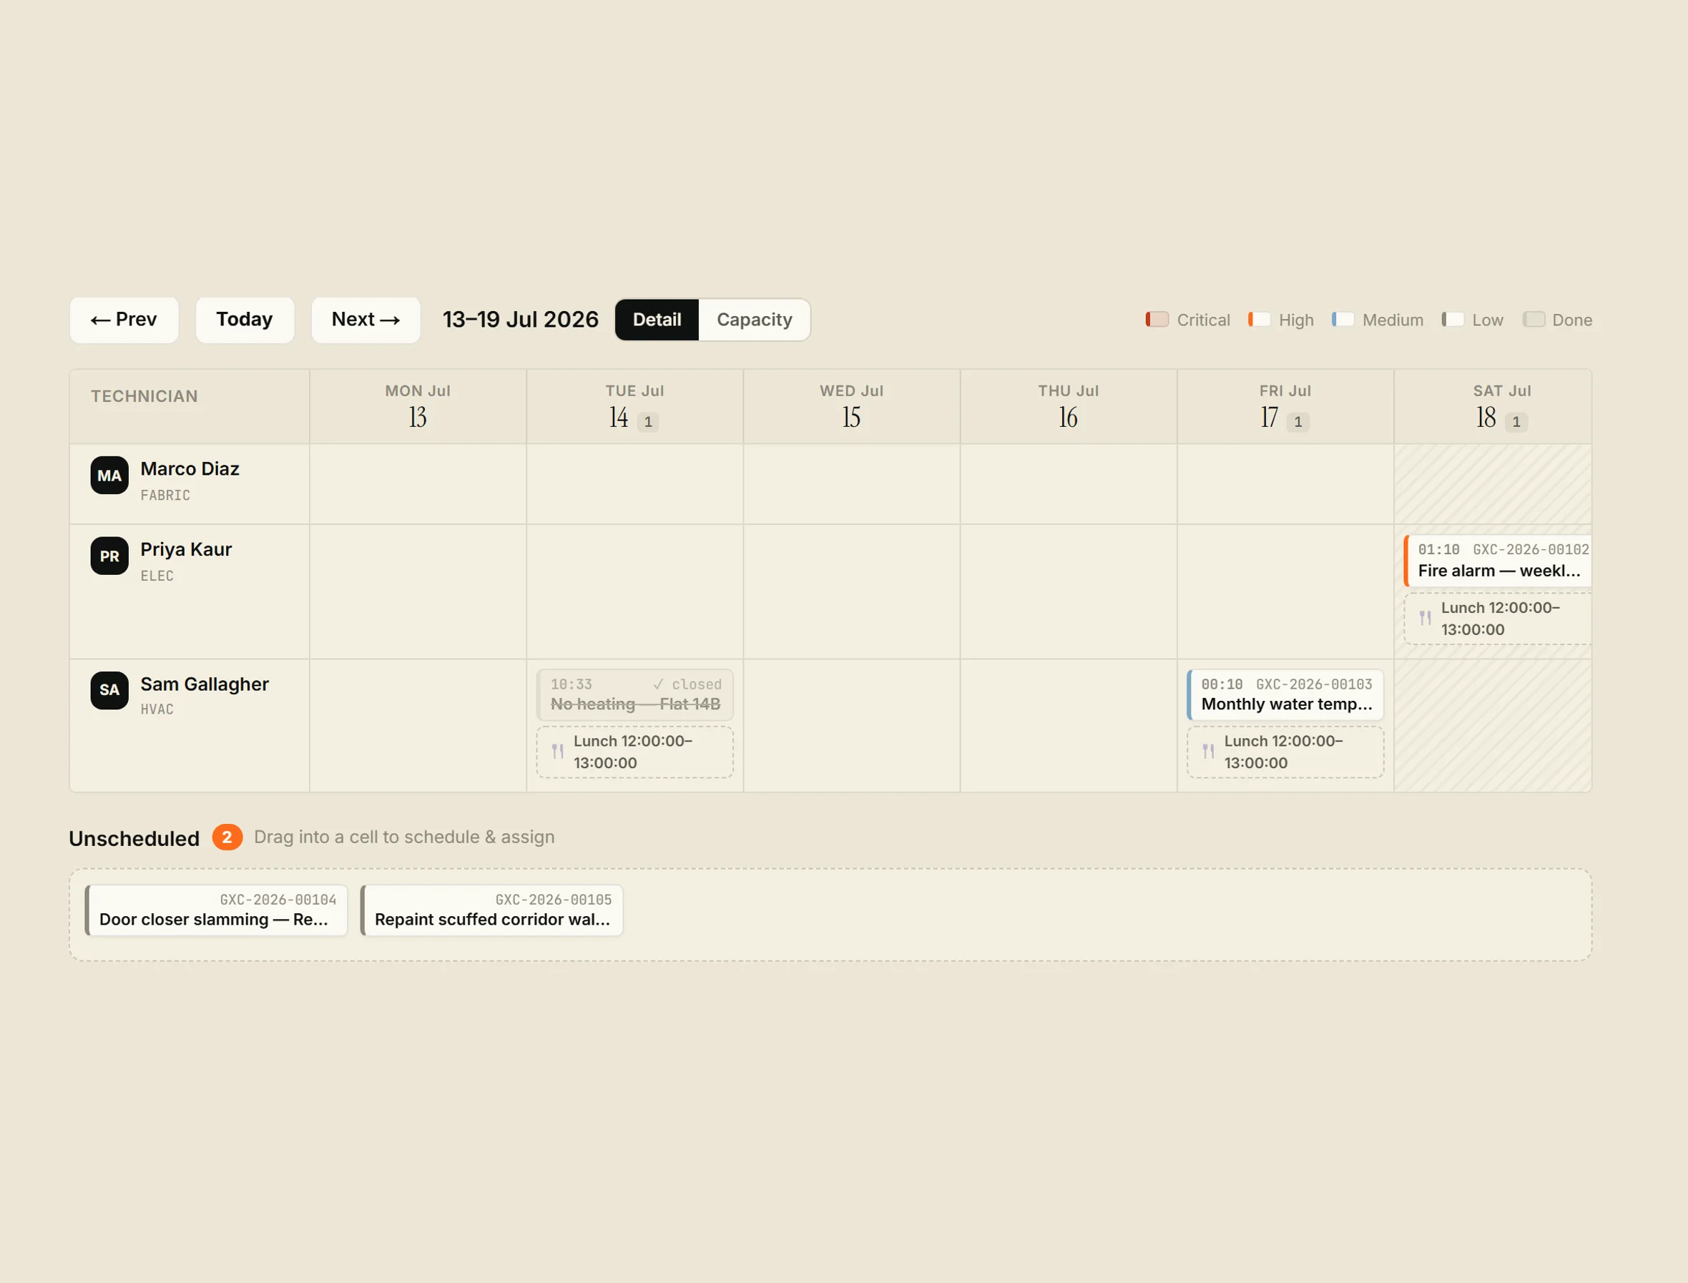Click the job count badge on Tuesday 14
Viewport: 1688px width, 1283px height.
[x=648, y=421]
